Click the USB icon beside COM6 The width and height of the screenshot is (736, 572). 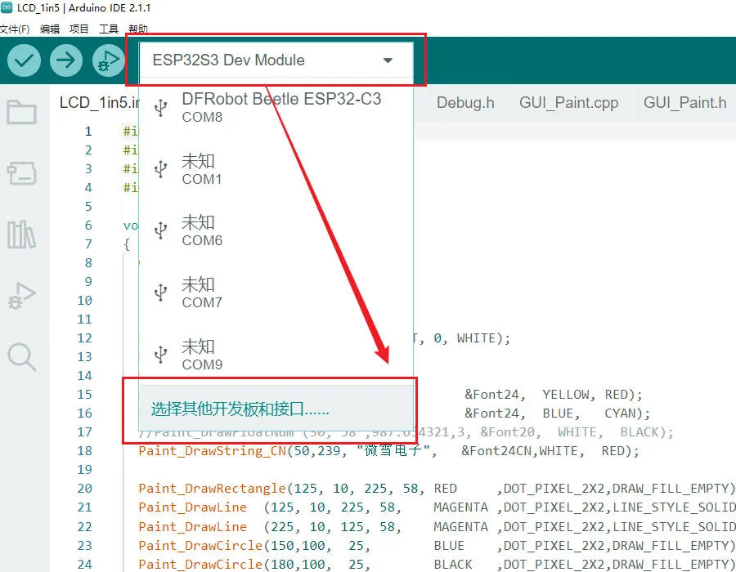coord(161,230)
